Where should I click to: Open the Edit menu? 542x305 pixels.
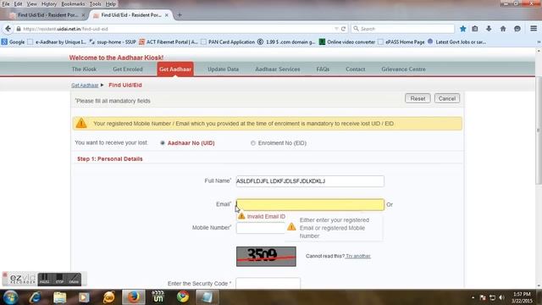[x=18, y=3]
